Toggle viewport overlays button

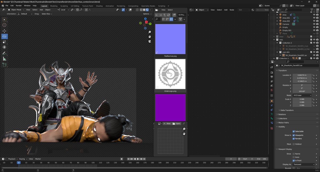point(130,10)
